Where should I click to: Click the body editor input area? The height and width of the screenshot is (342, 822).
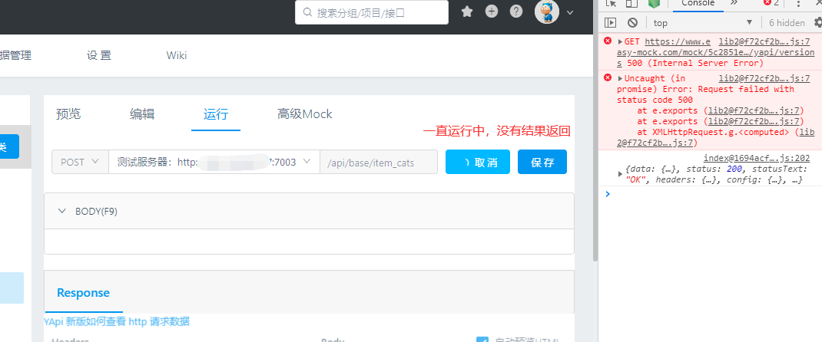[310, 241]
